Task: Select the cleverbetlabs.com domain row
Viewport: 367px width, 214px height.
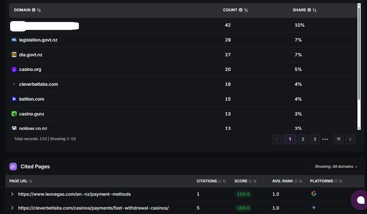Action: [x=183, y=84]
